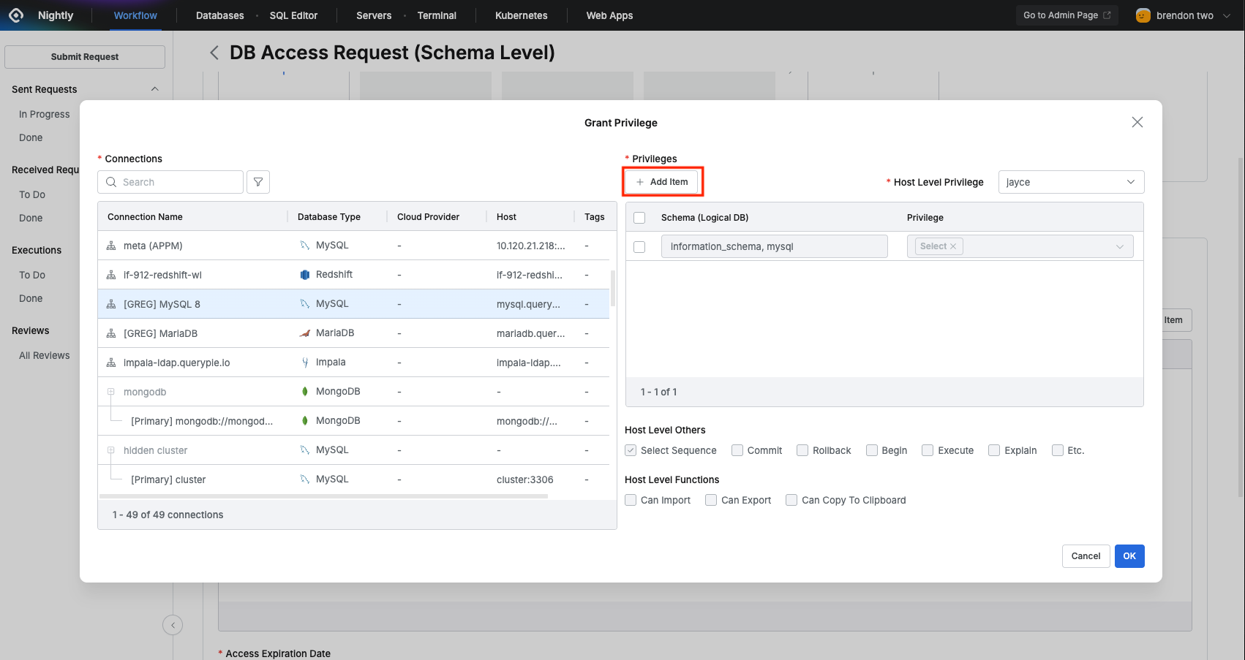Viewport: 1245px width, 660px height.
Task: Collapse the sidebar with the round arrow
Action: click(x=173, y=625)
